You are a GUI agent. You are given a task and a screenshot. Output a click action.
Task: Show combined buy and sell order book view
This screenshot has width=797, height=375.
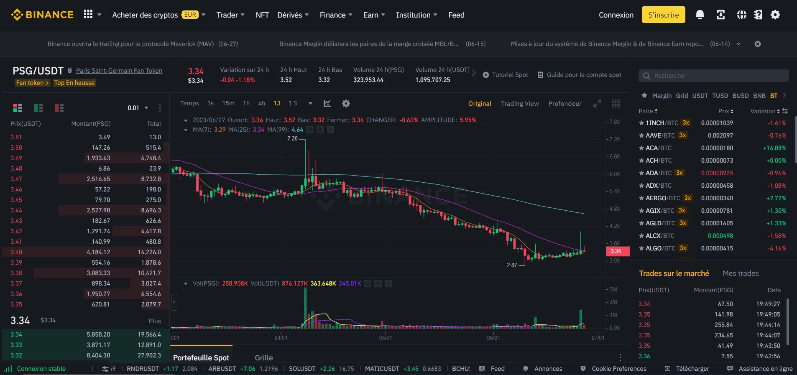click(x=18, y=108)
